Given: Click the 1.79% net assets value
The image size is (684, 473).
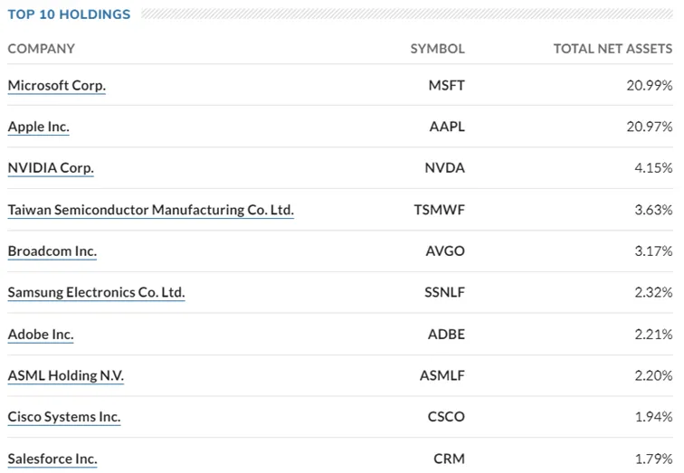Looking at the screenshot, I should coord(653,459).
